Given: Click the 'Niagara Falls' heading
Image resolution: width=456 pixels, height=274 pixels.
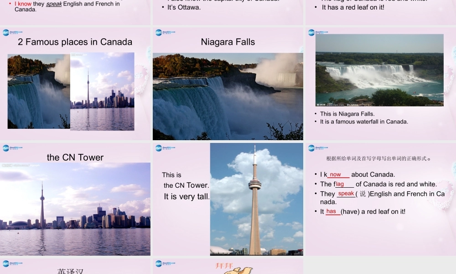Looking at the screenshot, I should [228, 42].
